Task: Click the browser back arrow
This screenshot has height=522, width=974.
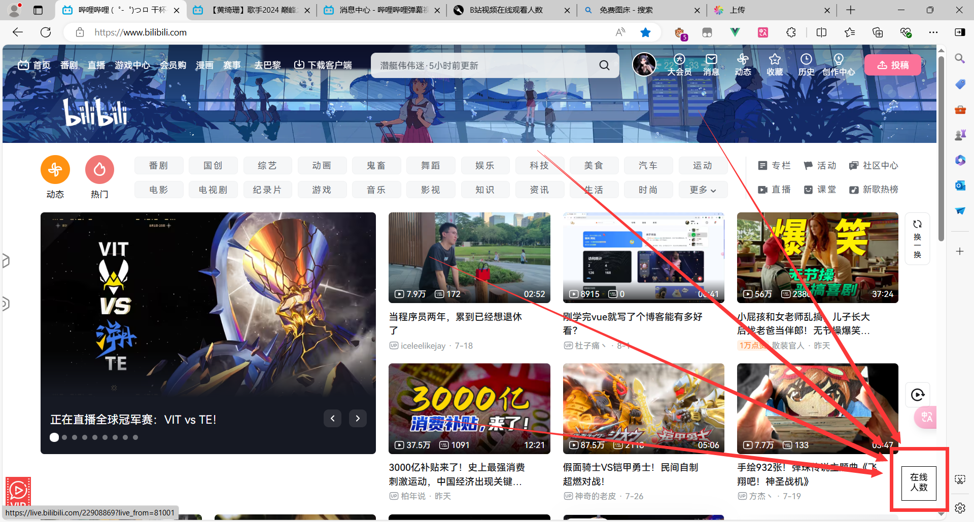Action: coord(18,32)
